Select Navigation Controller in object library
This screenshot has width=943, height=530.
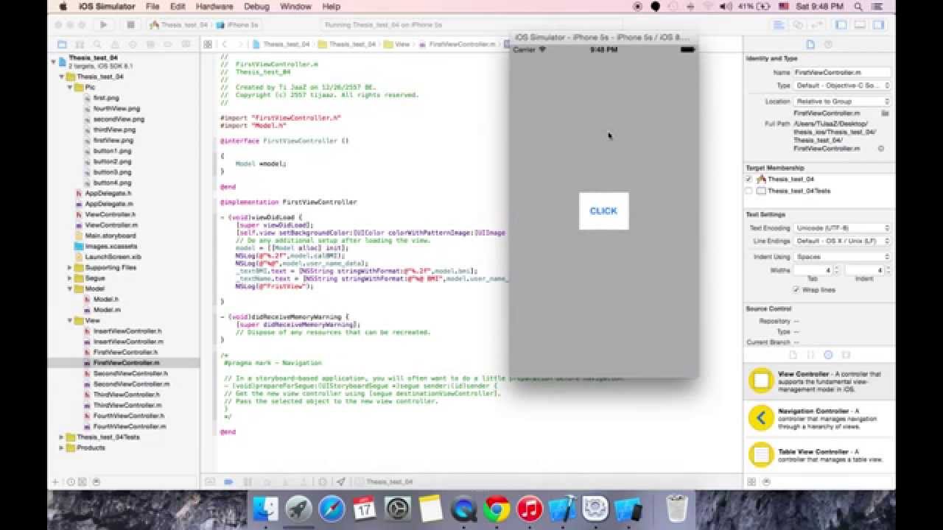point(819,418)
